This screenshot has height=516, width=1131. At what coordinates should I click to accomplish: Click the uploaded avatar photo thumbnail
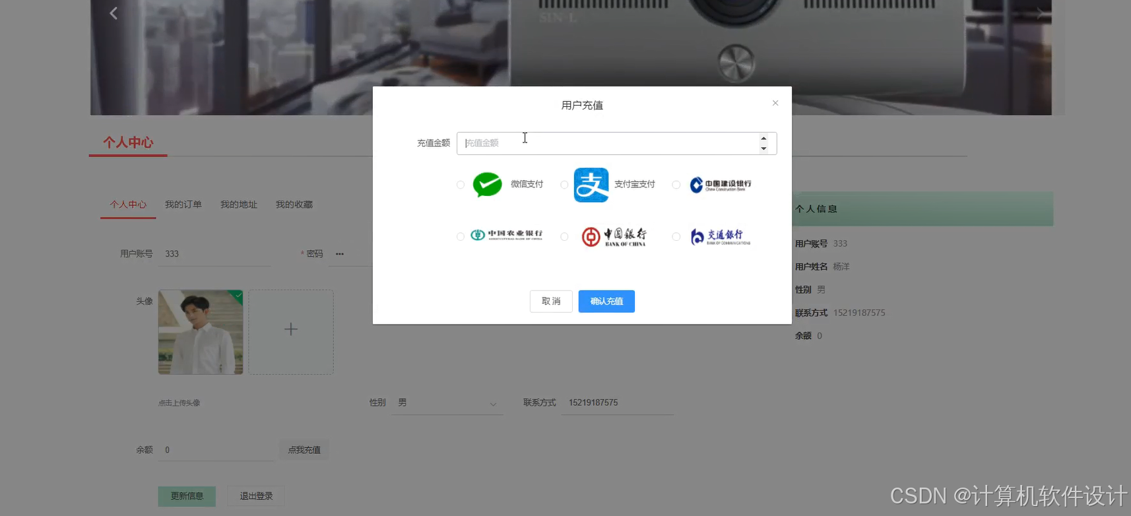click(x=201, y=333)
